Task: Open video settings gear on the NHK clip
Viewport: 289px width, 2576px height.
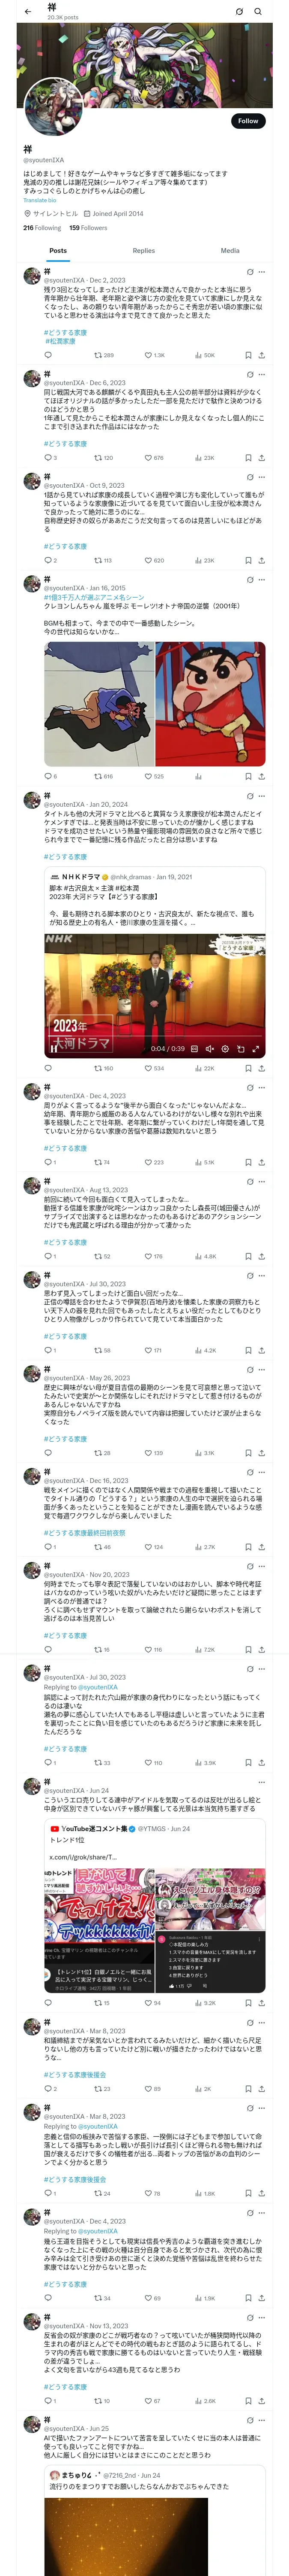Action: 225,1049
